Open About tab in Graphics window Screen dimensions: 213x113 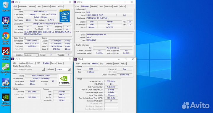tap(60, 63)
